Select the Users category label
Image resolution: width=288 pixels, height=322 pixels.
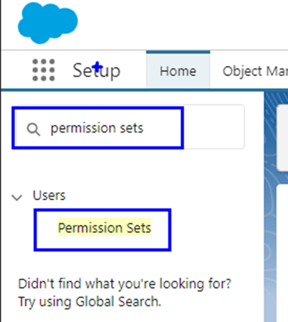pos(49,195)
